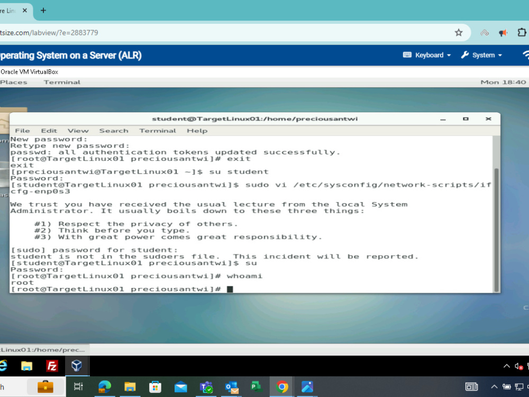Open the Places menu in the Linux panel
The width and height of the screenshot is (529, 397).
click(14, 82)
